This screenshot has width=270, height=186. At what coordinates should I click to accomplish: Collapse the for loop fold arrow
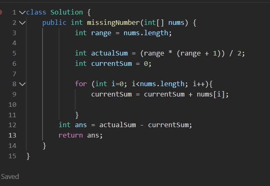point(22,84)
